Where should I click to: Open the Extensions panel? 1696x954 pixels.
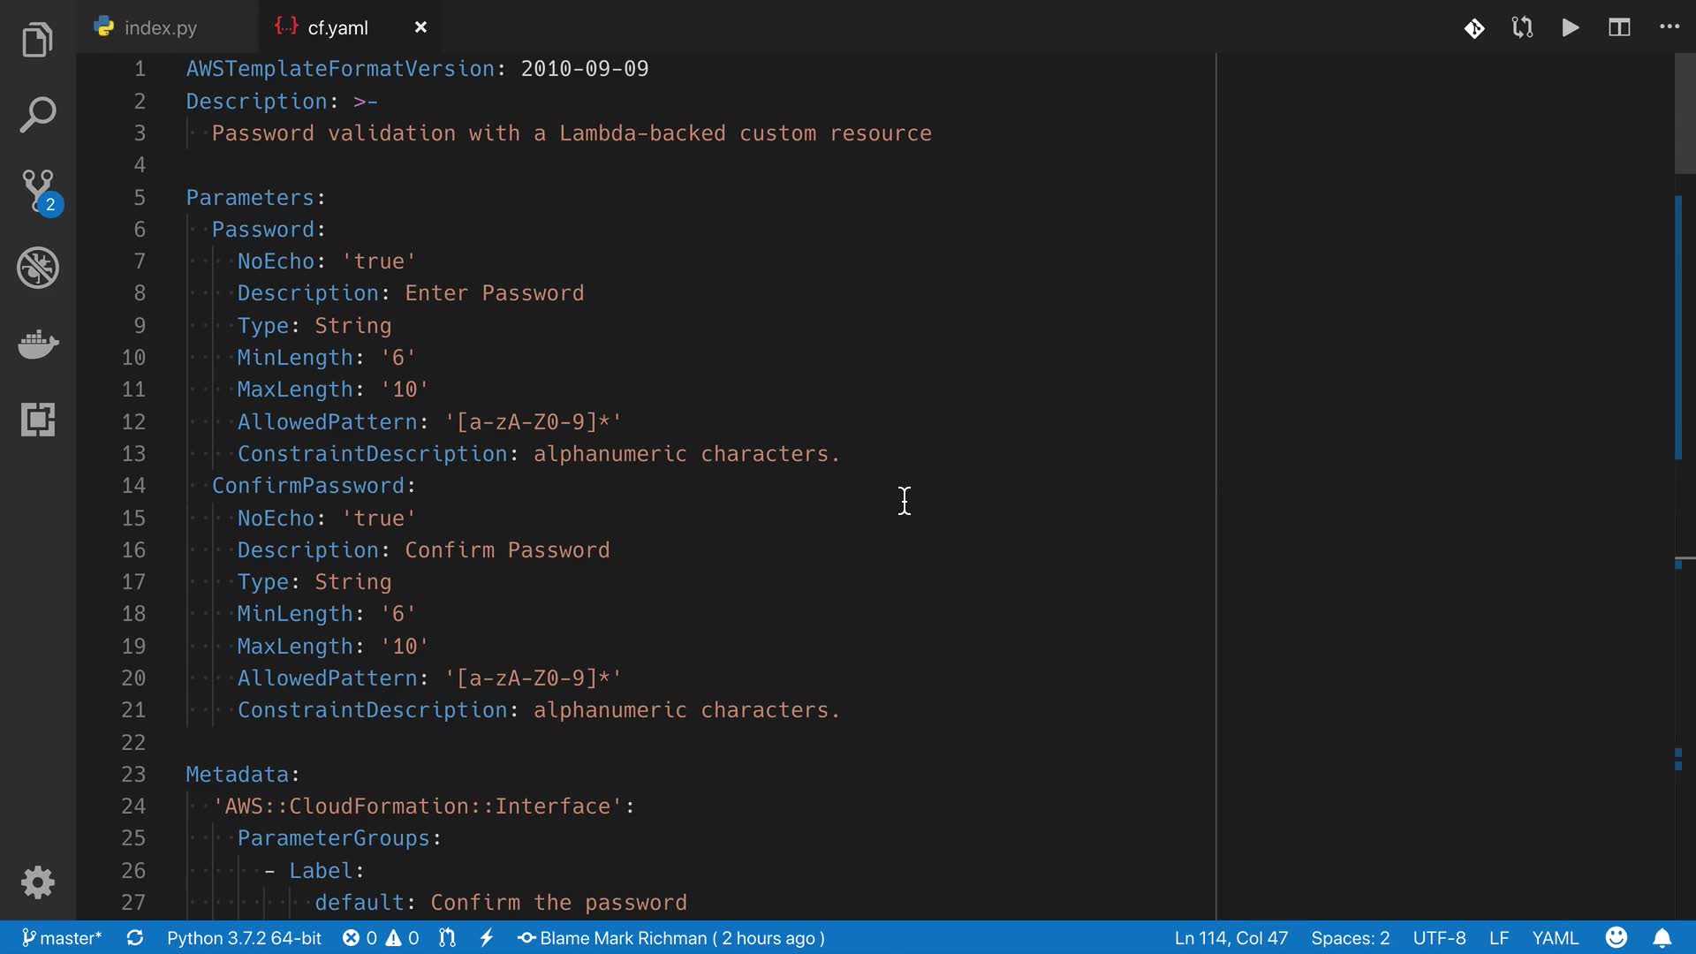pos(37,420)
